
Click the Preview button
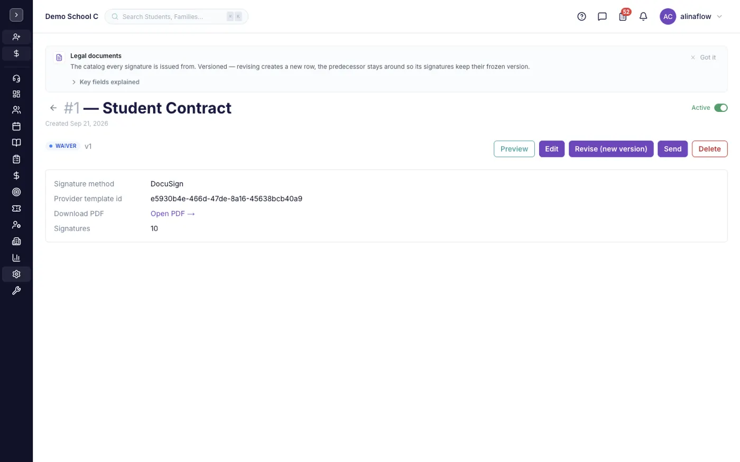click(514, 149)
